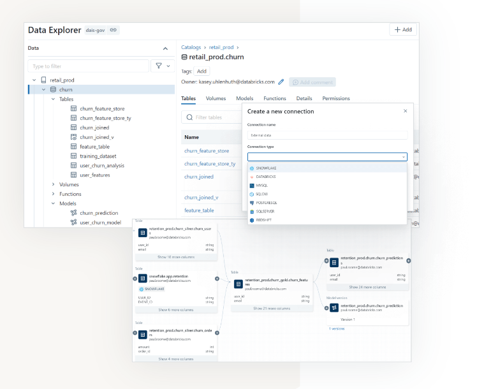Expand the Functions folder in tree
This screenshot has height=389, width=484.
point(52,194)
